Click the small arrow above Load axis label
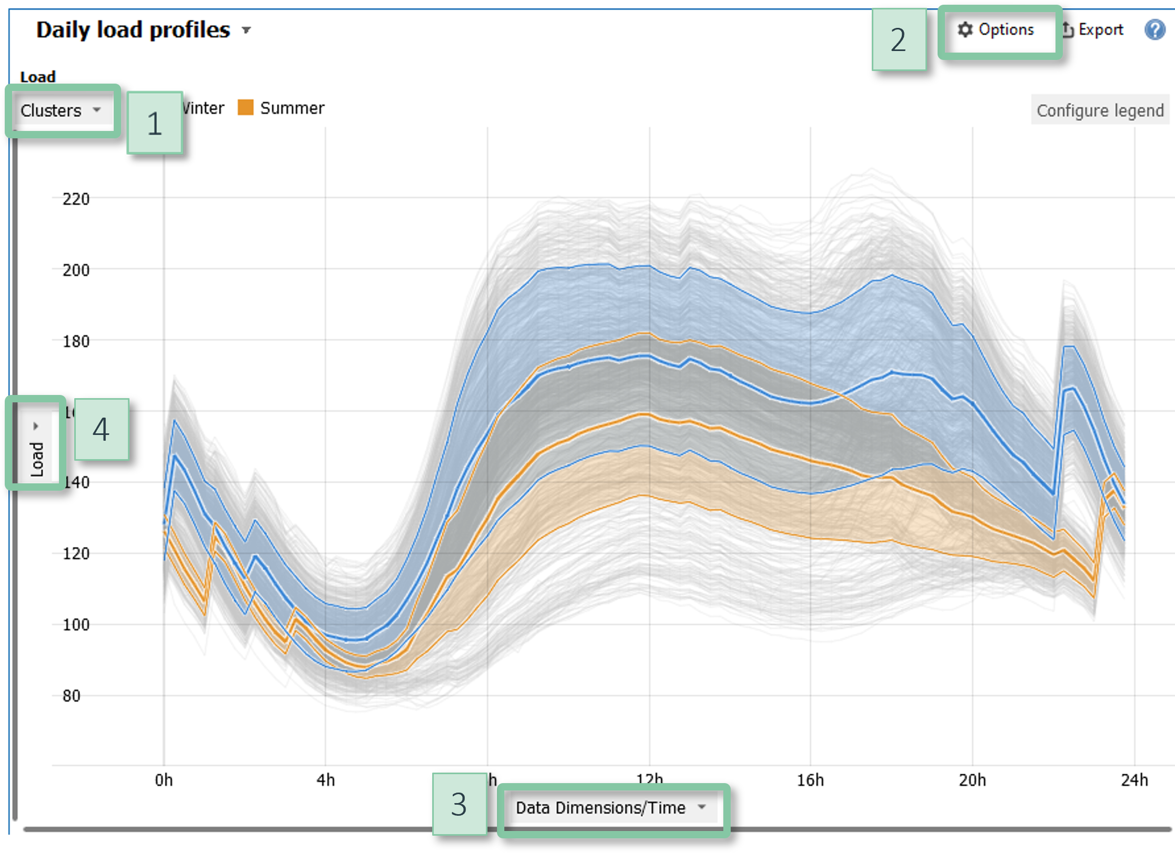Viewport: 1175px width, 862px height. click(36, 425)
